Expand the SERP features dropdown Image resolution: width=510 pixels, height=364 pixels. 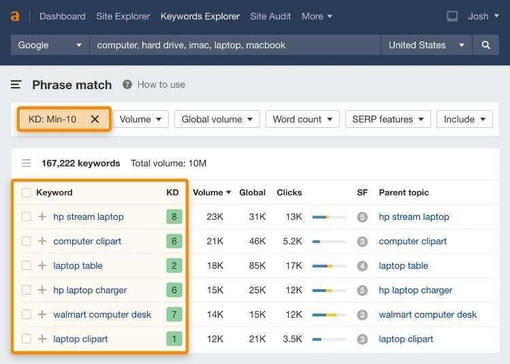click(x=388, y=119)
